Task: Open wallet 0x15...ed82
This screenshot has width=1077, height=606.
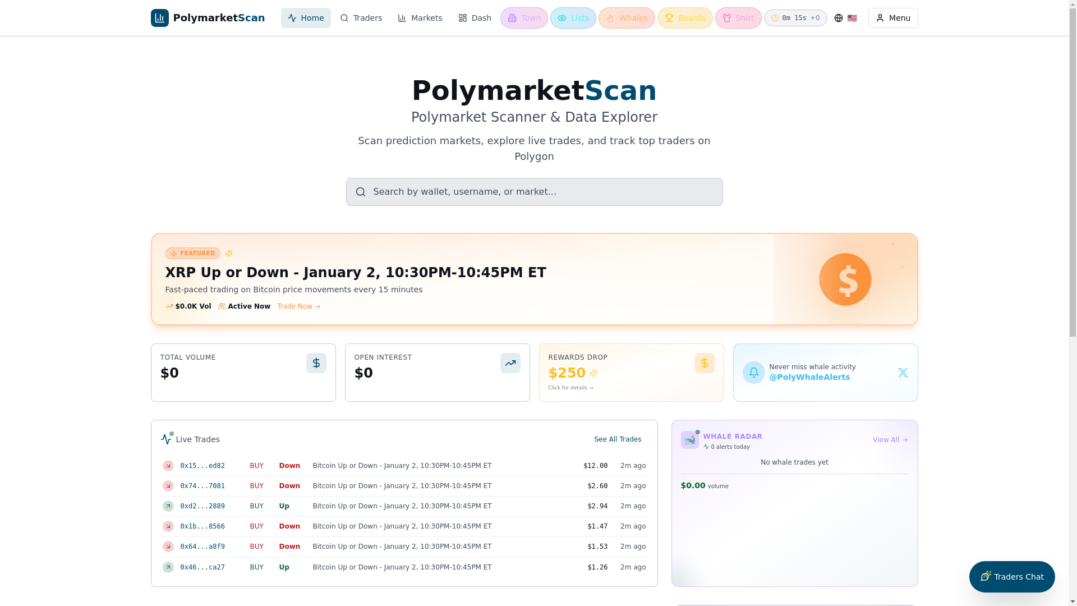Action: [x=202, y=466]
